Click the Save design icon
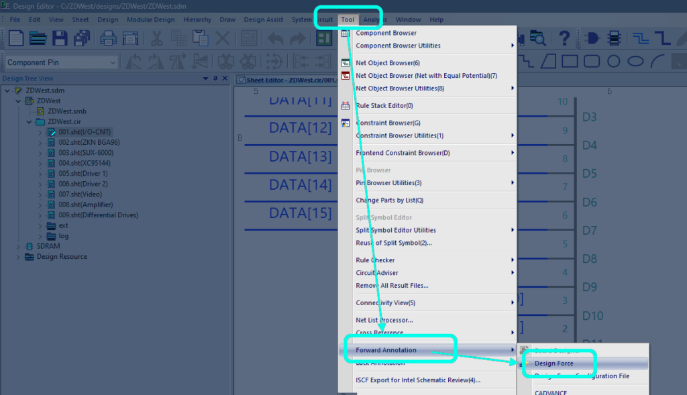The width and height of the screenshot is (687, 395). pos(58,38)
